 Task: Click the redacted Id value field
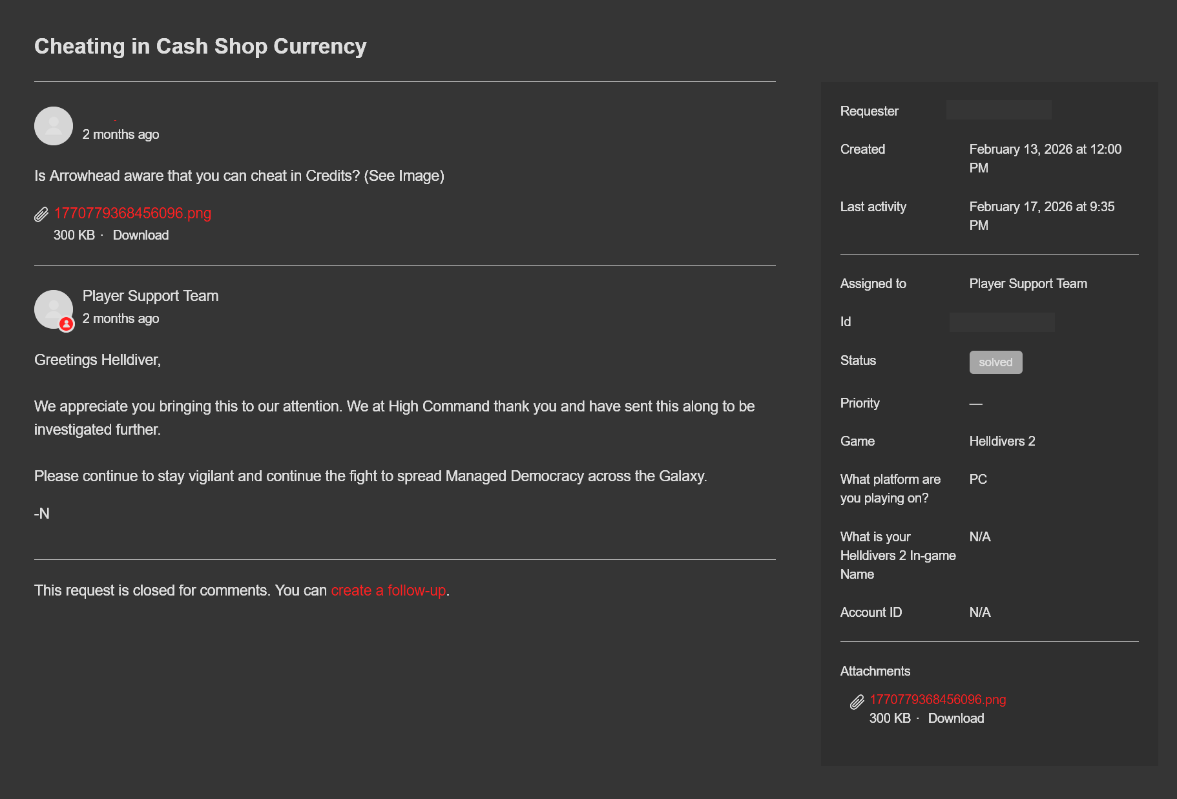point(1002,322)
